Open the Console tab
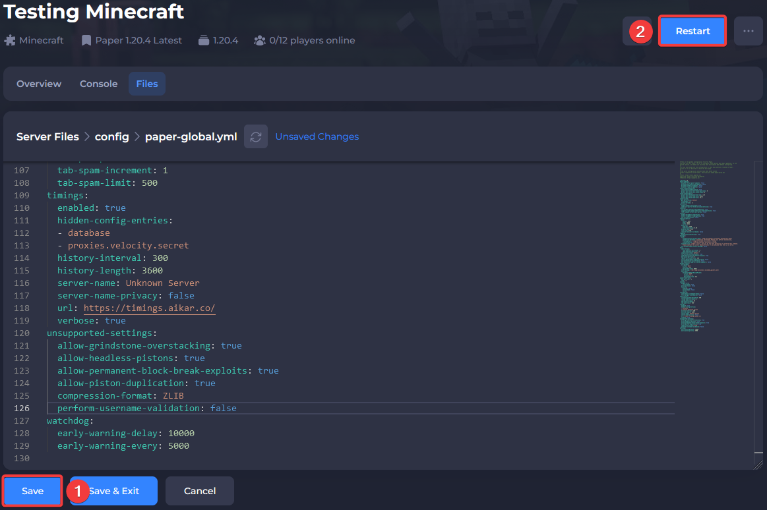767x510 pixels. 98,84
